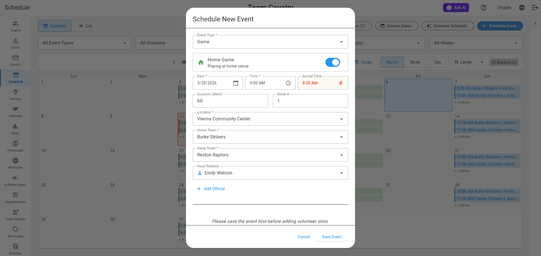Switch to the List view tab
The image size is (541, 256).
[x=85, y=26]
